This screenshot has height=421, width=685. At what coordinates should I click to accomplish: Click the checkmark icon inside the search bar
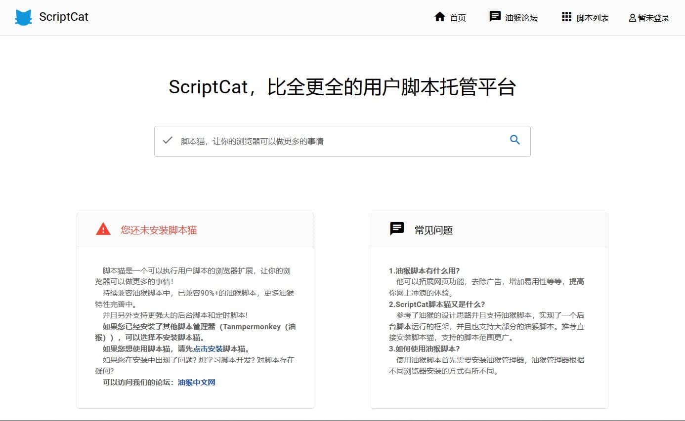[x=168, y=140]
